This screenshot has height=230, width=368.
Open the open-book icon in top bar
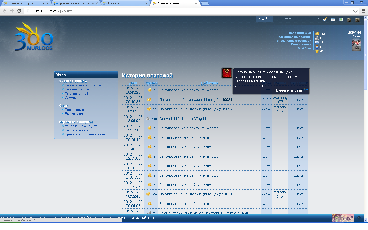(x=333, y=20)
